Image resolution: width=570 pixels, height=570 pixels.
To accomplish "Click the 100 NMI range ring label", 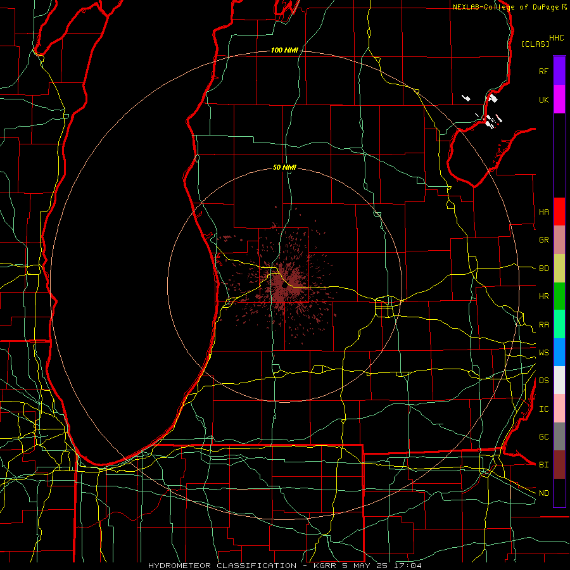I will point(284,50).
